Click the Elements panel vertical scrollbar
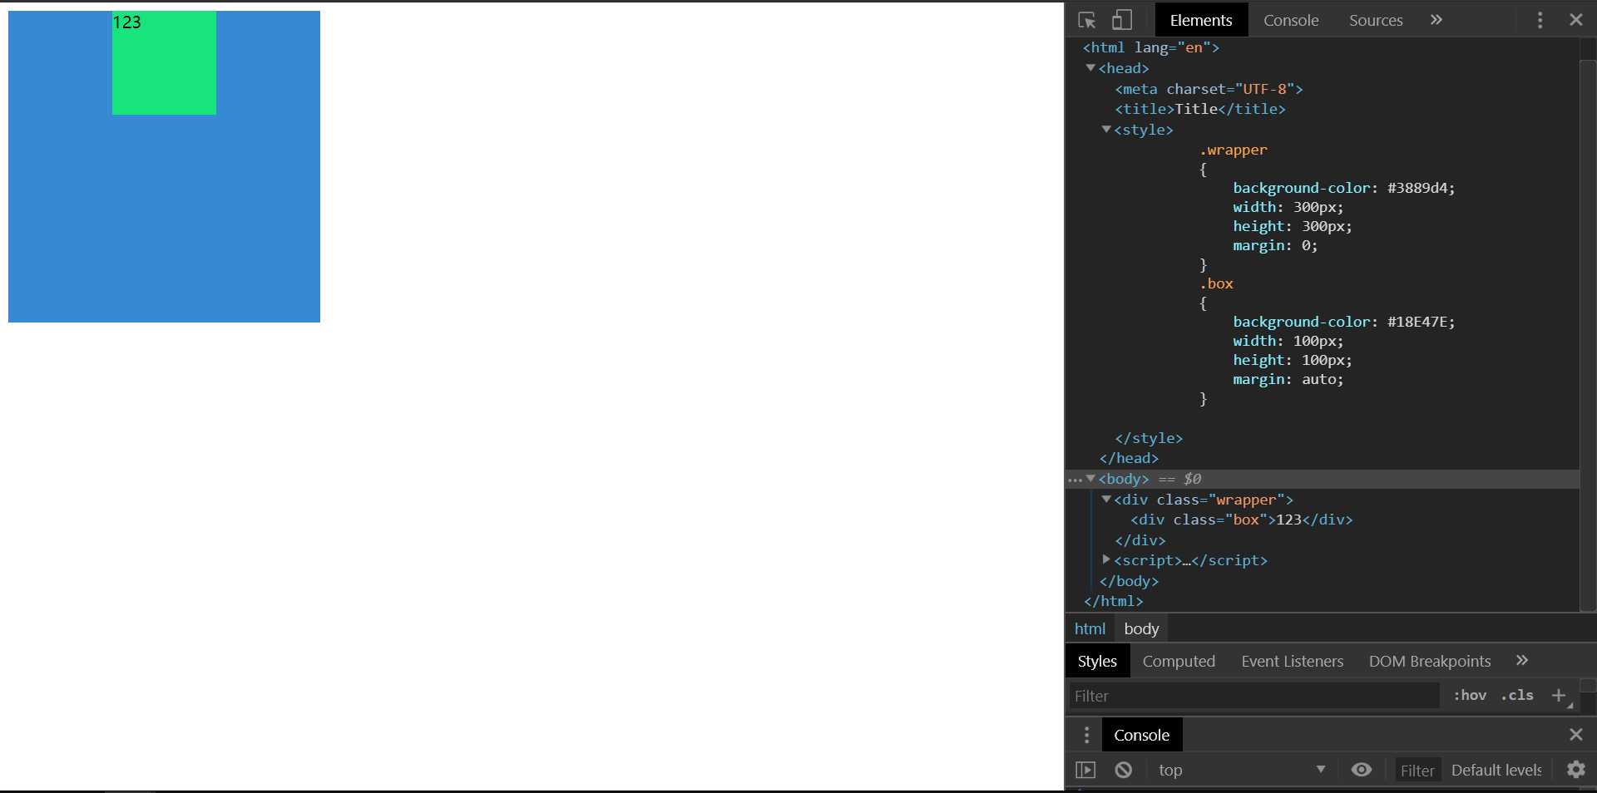The image size is (1597, 793). click(1588, 336)
